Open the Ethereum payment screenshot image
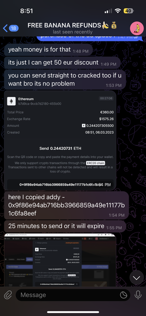This screenshot has height=316, width=146. (60, 141)
